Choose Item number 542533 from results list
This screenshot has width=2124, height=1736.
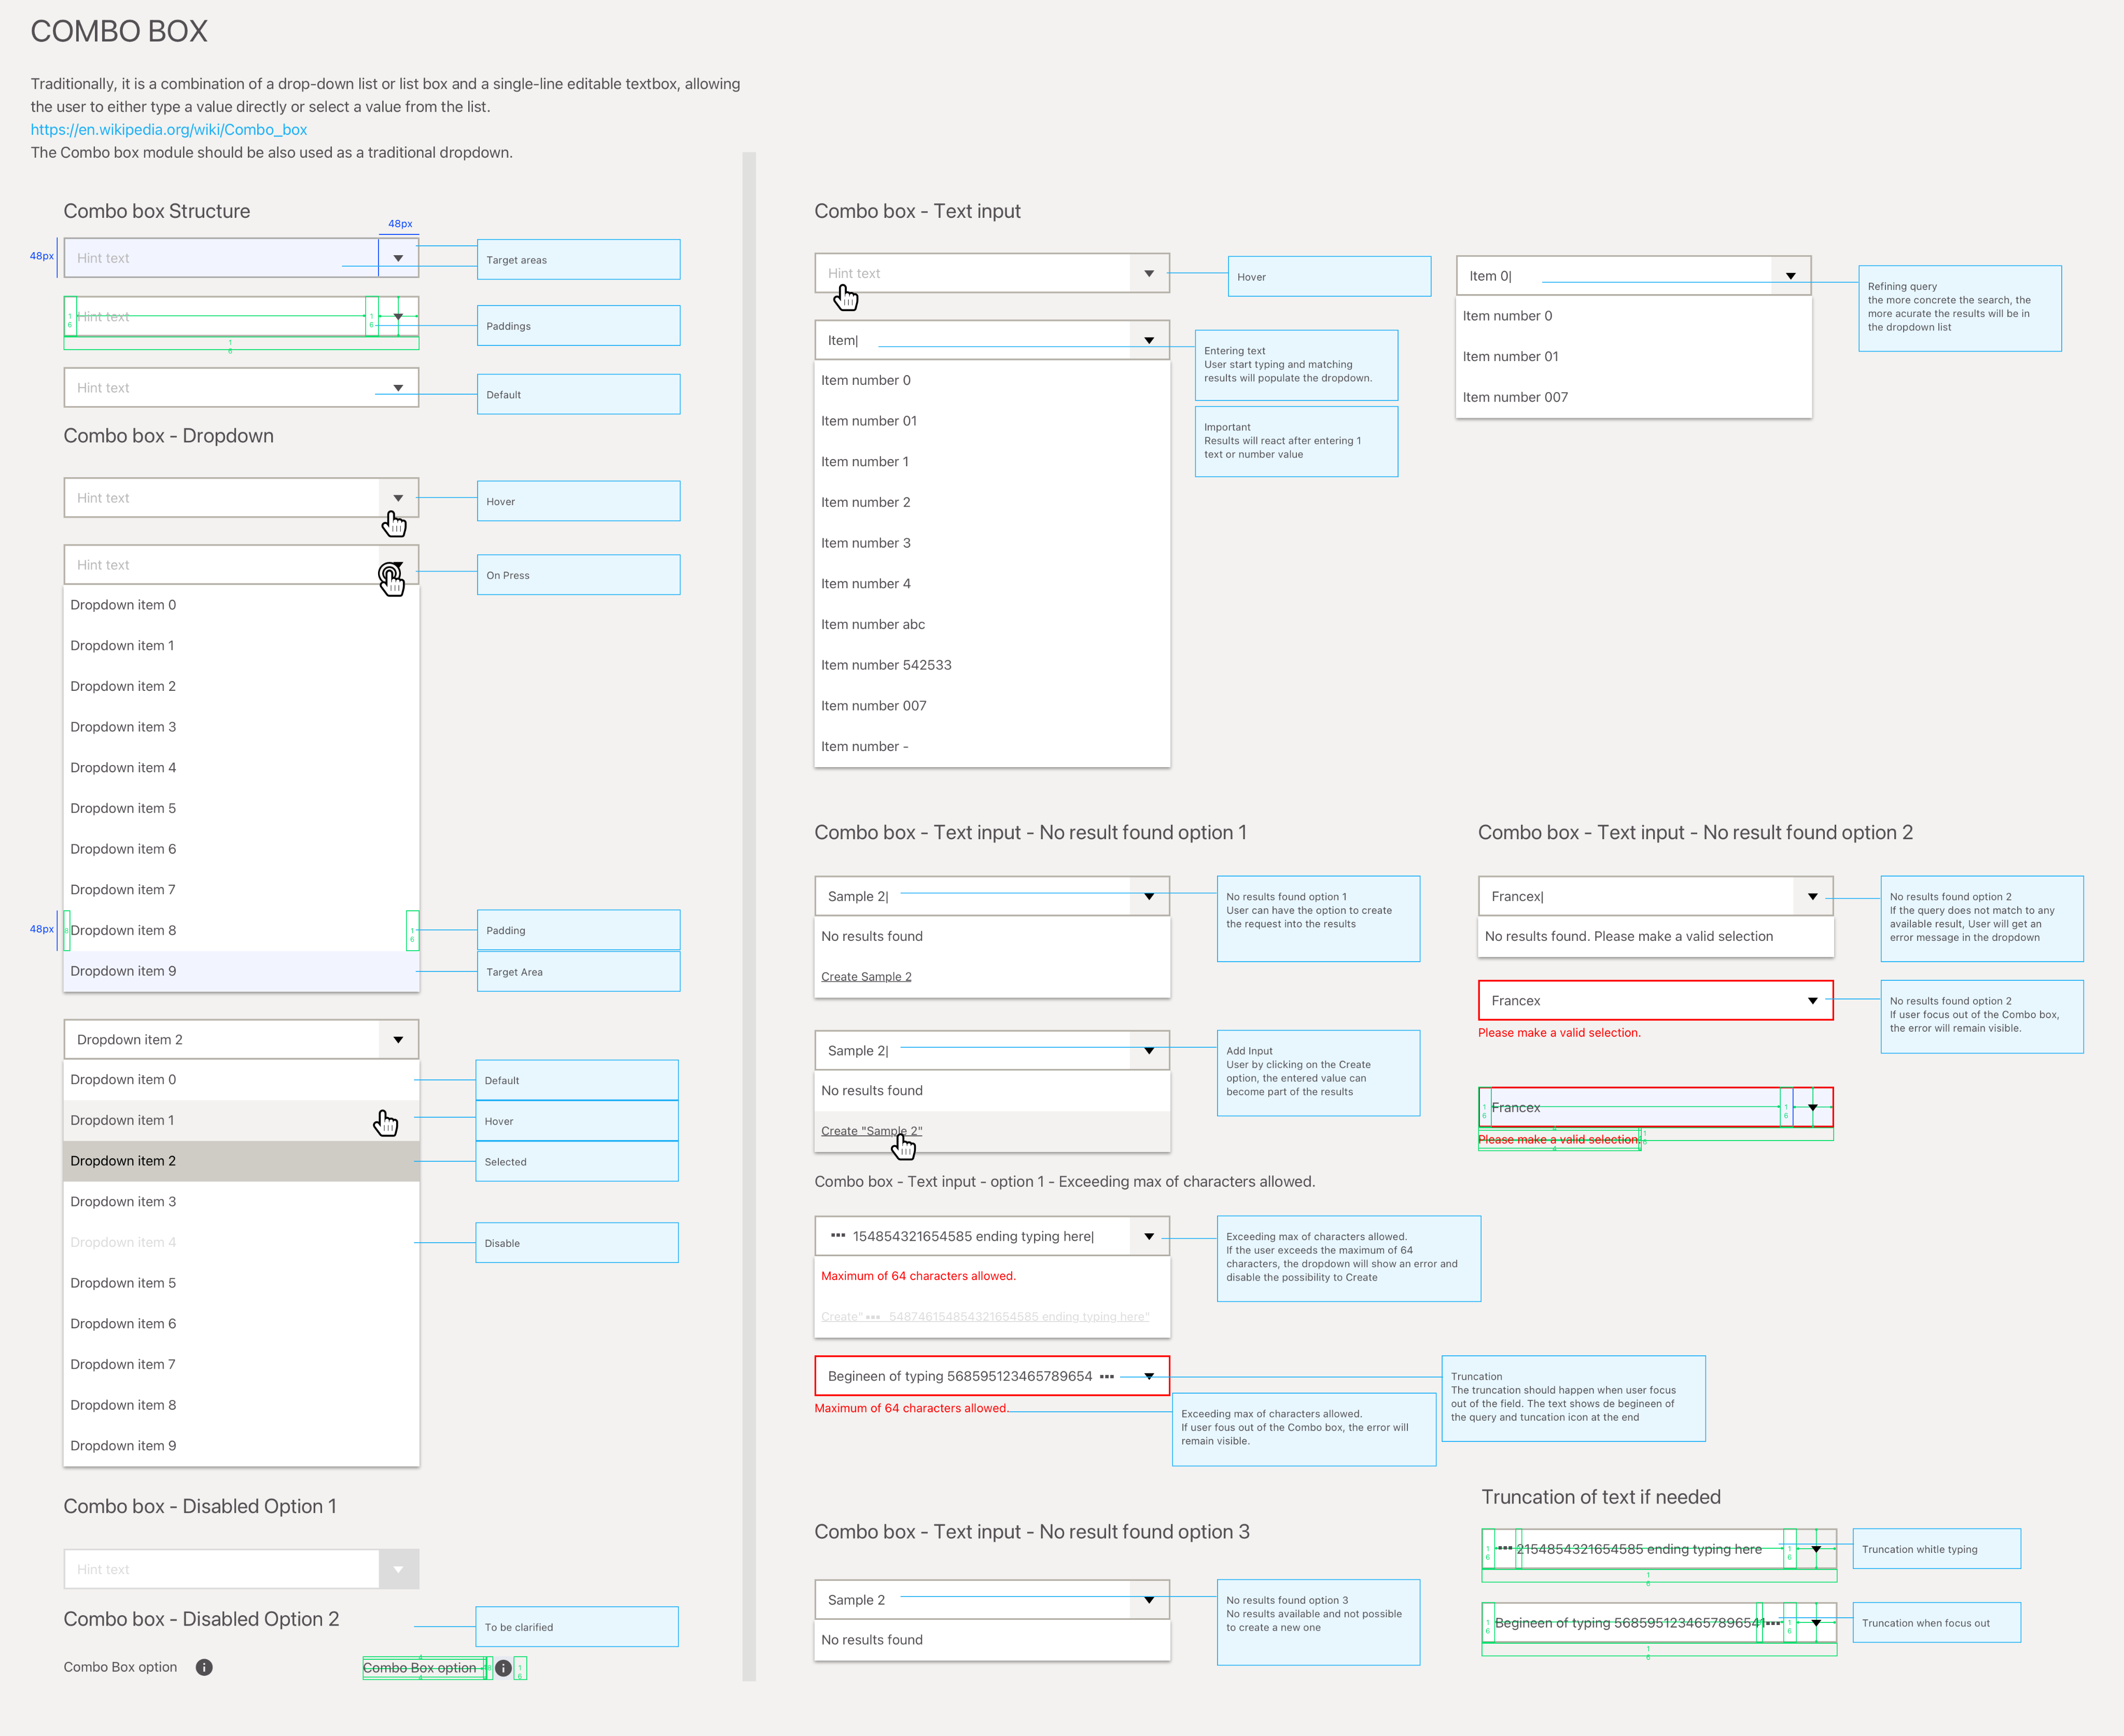(x=886, y=665)
